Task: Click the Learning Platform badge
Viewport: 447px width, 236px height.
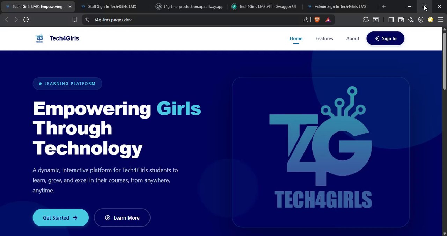Action: [x=67, y=84]
